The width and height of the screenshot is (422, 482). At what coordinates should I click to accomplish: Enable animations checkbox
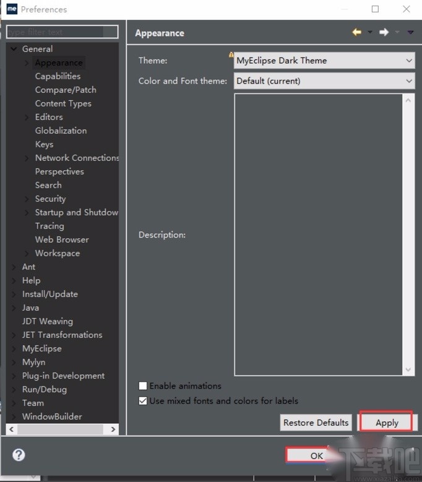click(143, 385)
